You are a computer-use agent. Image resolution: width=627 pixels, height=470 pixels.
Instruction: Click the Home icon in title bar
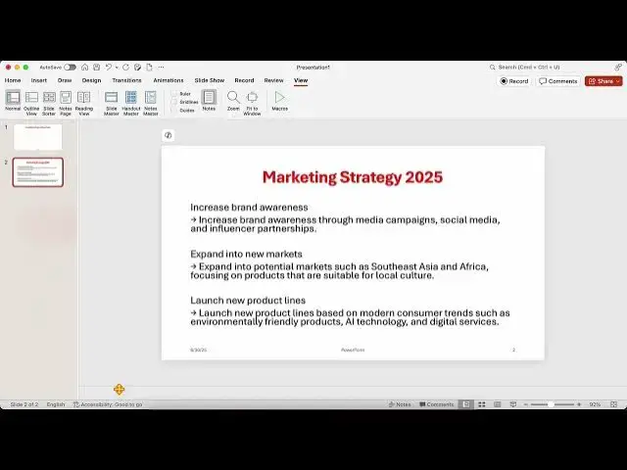pos(85,68)
